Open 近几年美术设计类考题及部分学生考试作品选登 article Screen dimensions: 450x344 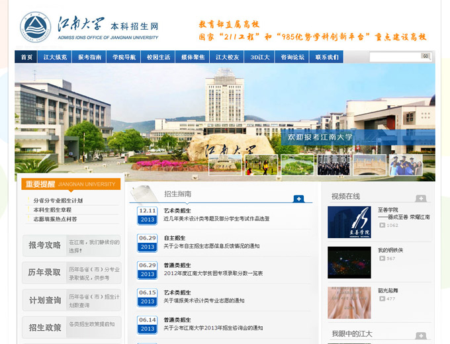point(216,218)
